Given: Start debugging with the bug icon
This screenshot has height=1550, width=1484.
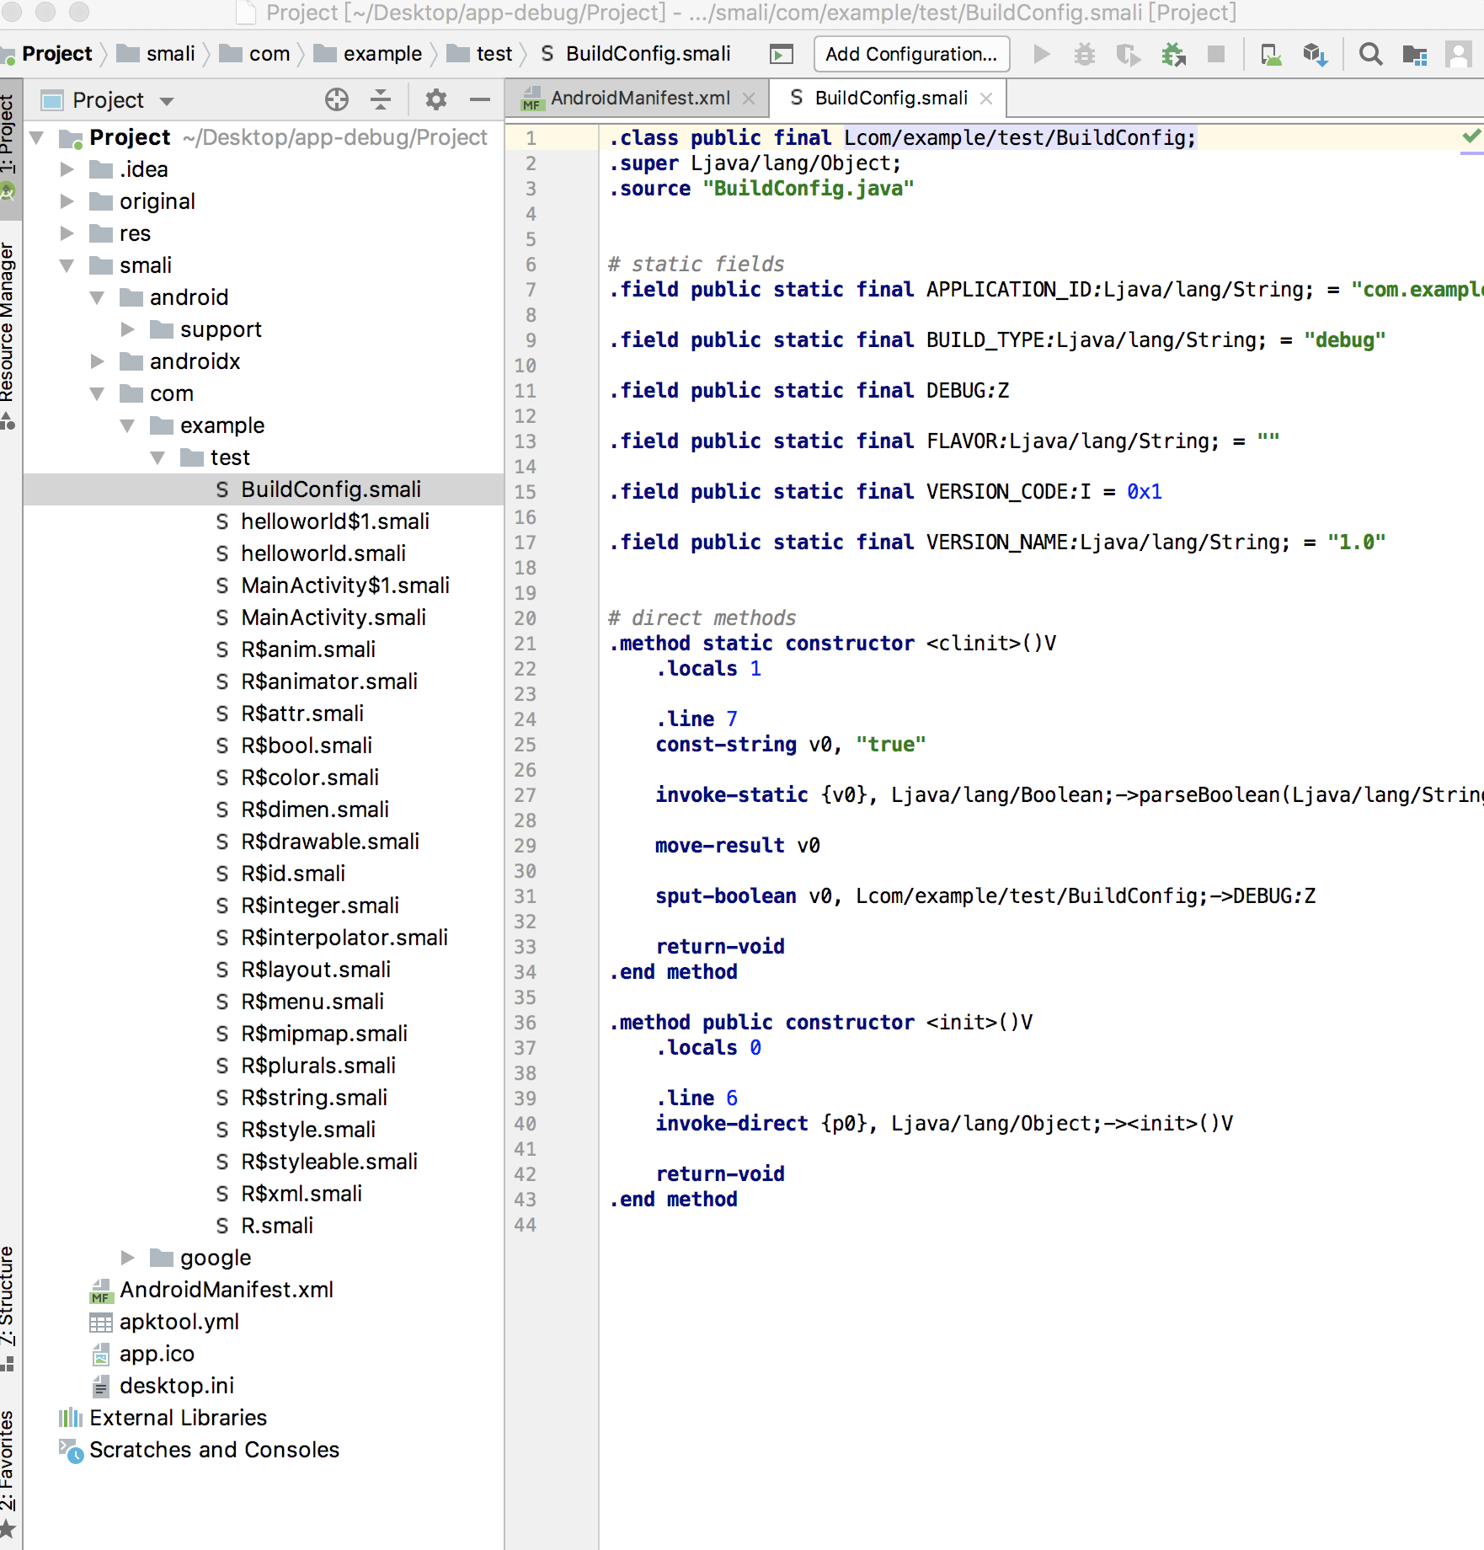Looking at the screenshot, I should click(x=1085, y=53).
